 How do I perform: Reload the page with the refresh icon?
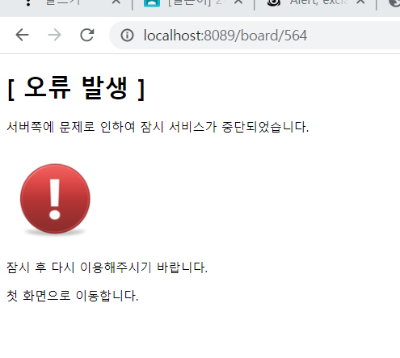point(87,35)
